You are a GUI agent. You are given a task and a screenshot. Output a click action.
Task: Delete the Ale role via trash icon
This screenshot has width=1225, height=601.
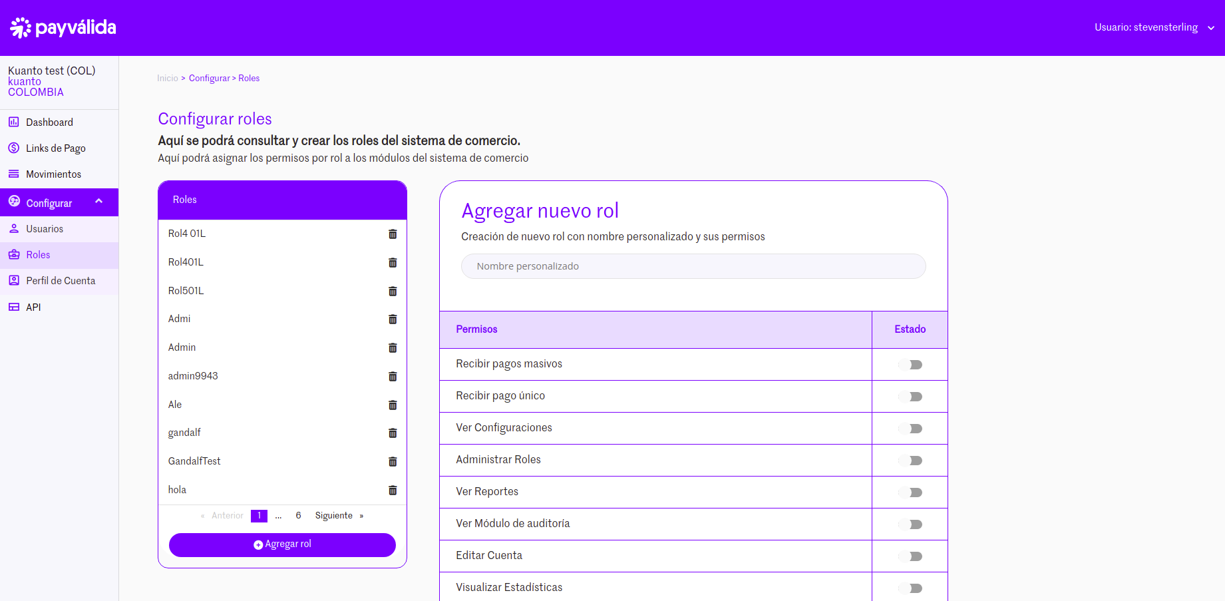click(393, 405)
